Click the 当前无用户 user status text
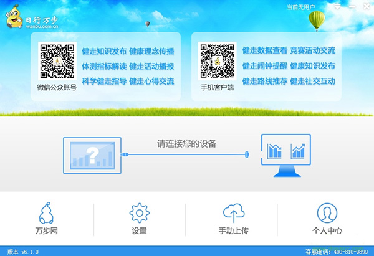Image resolution: width=374 pixels, height=256 pixels. point(300,7)
